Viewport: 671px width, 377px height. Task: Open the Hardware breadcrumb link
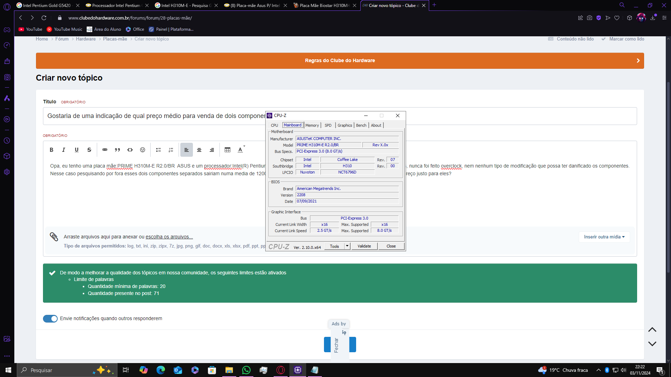86,39
